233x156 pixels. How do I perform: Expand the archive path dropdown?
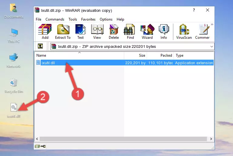[211, 47]
